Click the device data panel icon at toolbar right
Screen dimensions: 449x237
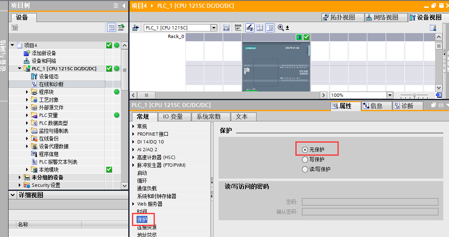(433, 28)
